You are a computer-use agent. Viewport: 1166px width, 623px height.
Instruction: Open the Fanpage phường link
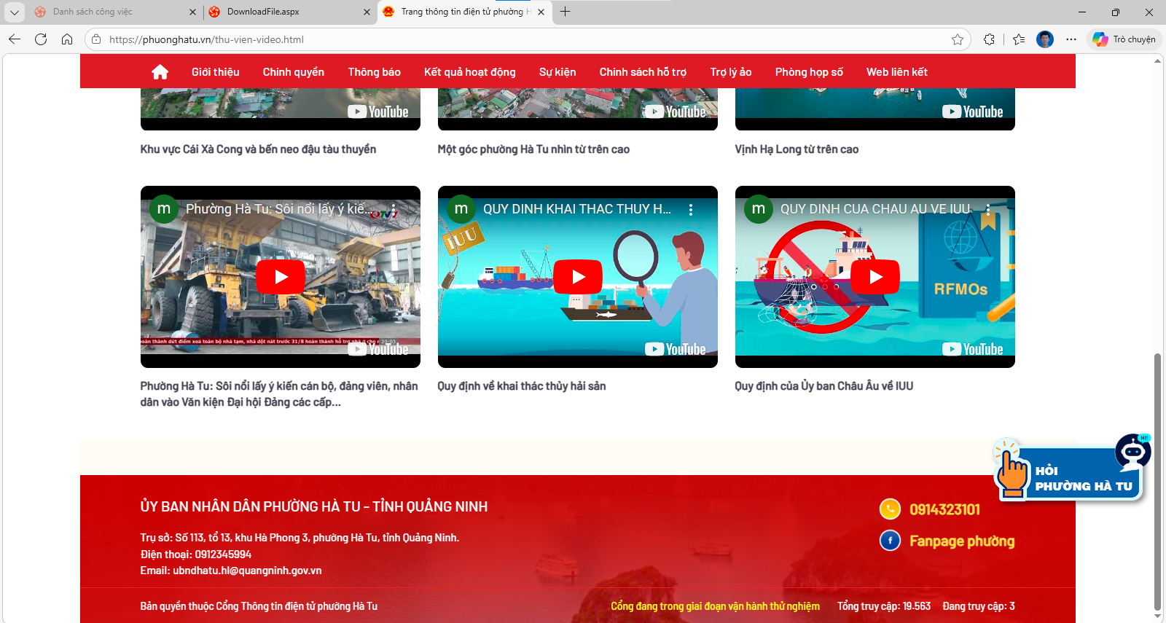(x=961, y=541)
